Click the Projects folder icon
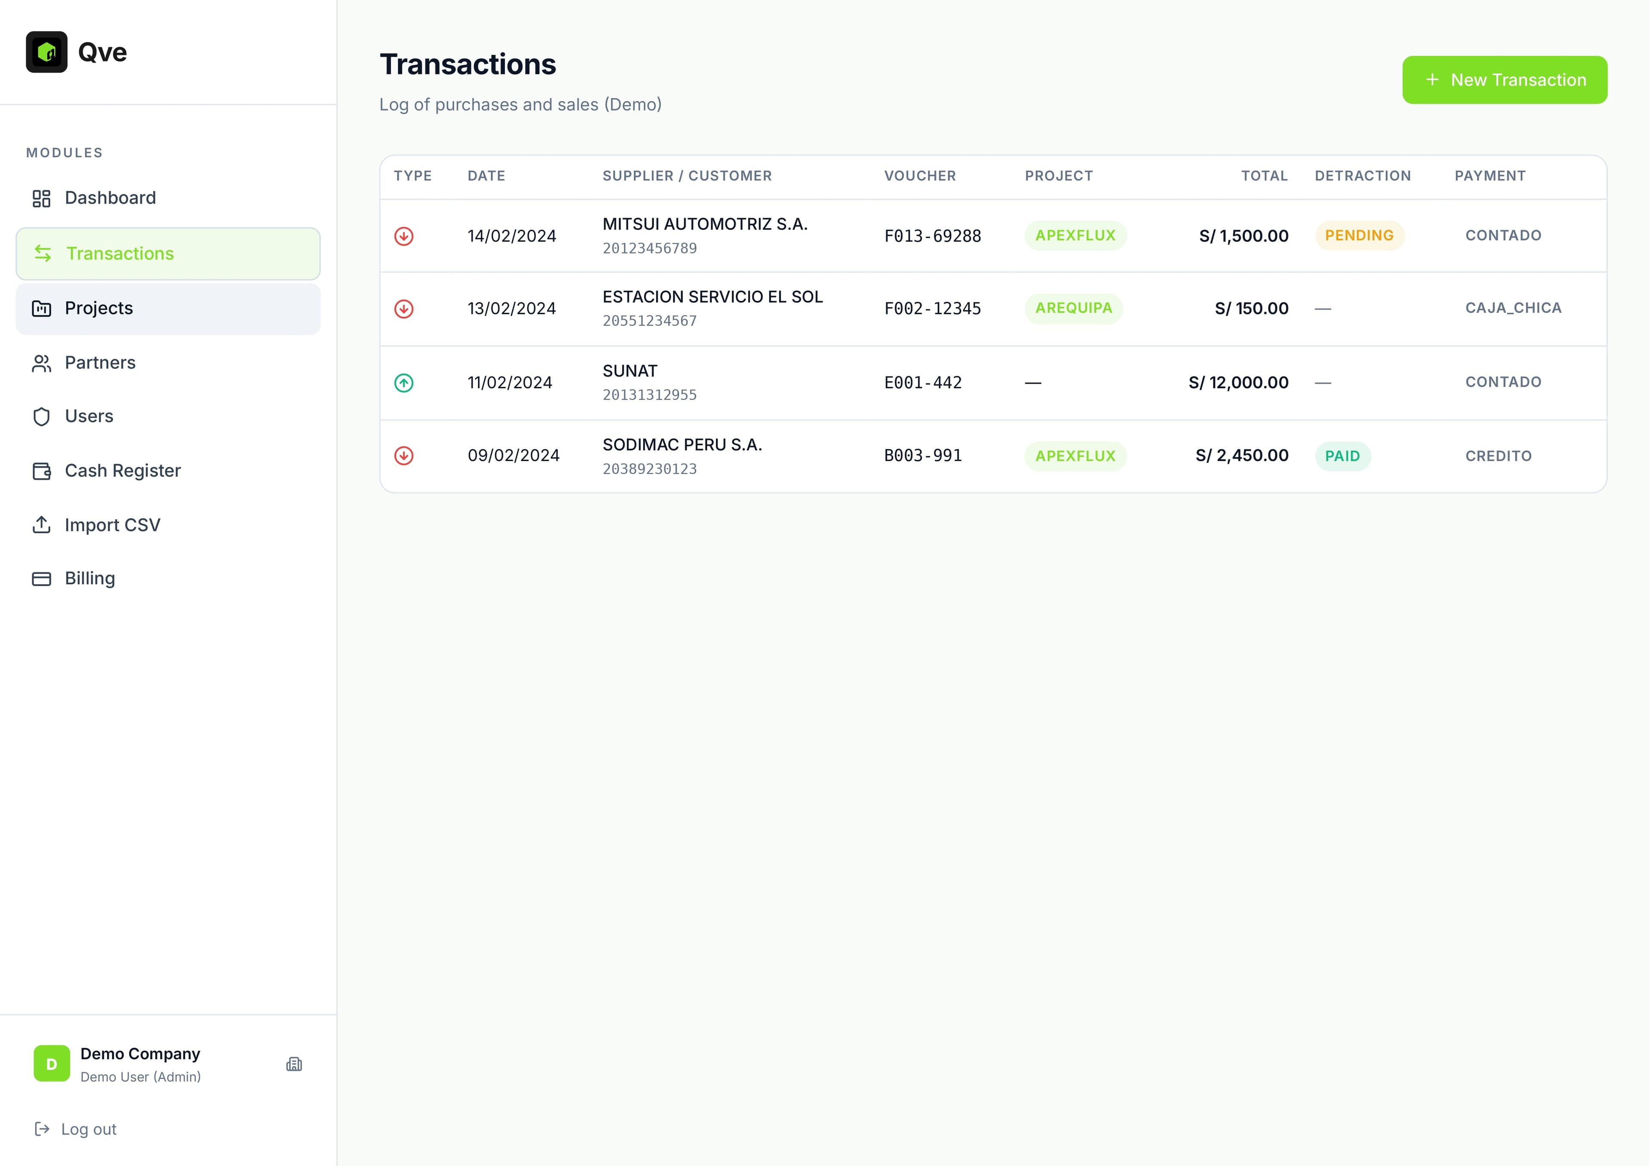This screenshot has width=1650, height=1166. pos(42,308)
